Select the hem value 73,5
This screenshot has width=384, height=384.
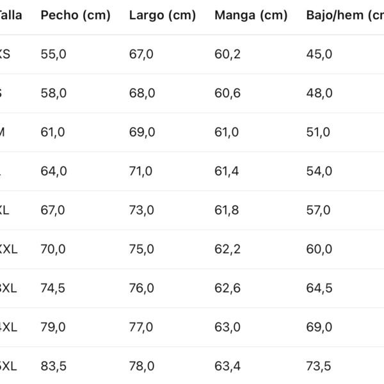pos(319,366)
